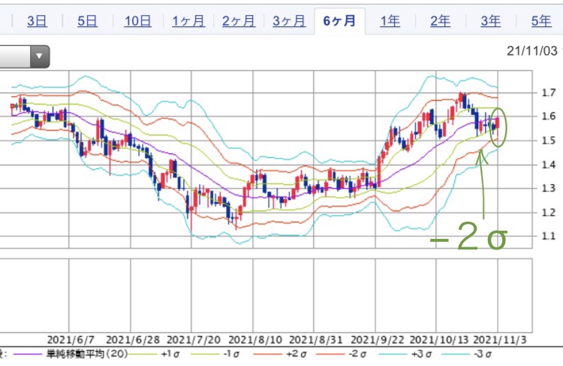Click the 2021/9/22 date axis label
The image size is (563, 366).
(378, 340)
